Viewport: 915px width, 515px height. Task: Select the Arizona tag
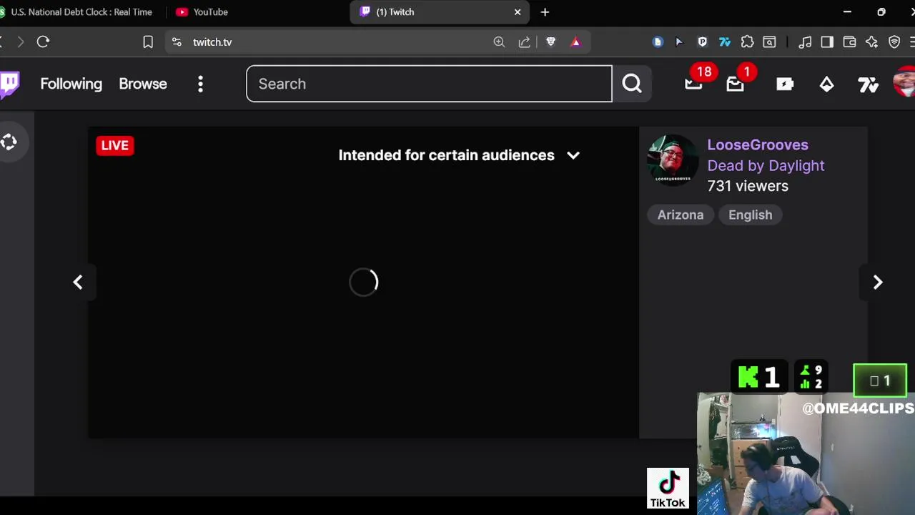pyautogui.click(x=681, y=215)
